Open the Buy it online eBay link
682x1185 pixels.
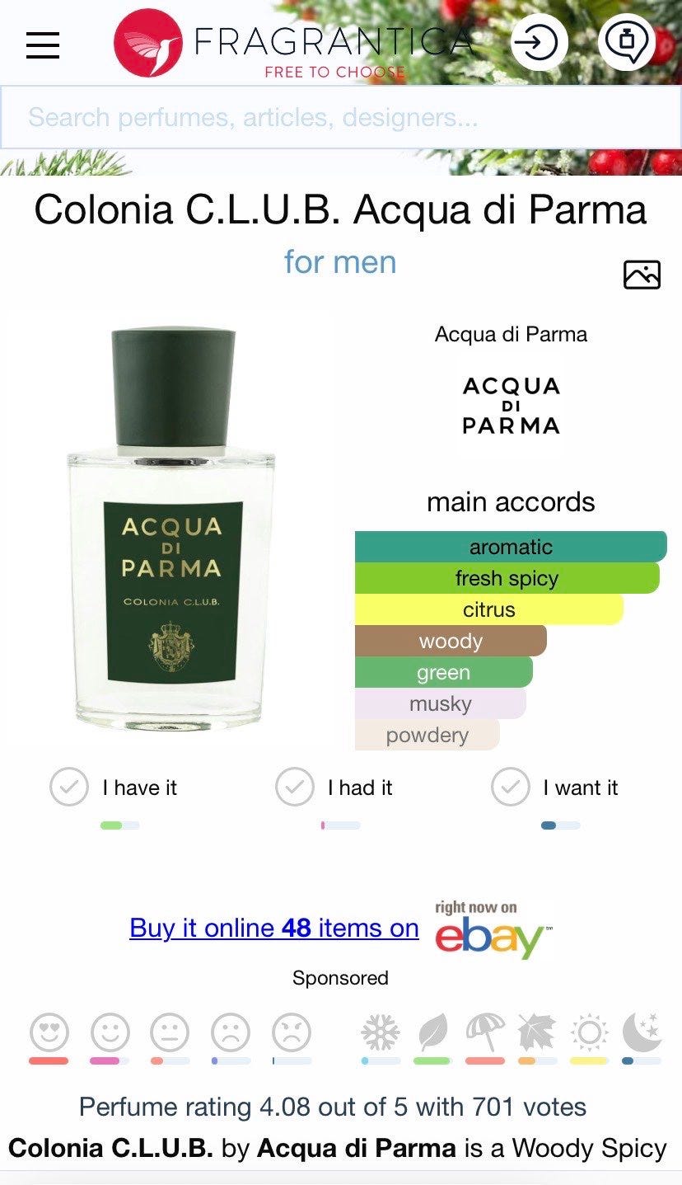coord(274,928)
